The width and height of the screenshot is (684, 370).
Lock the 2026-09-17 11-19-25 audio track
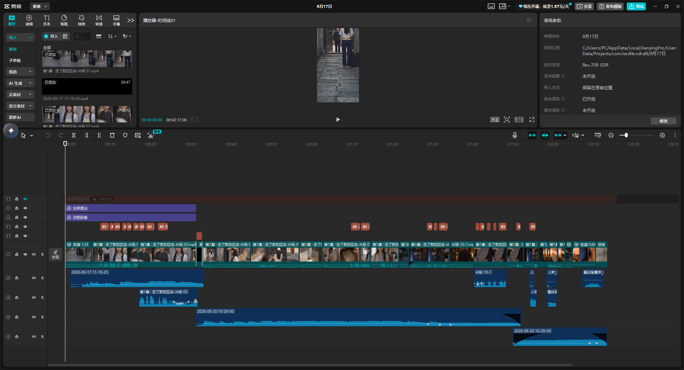[x=17, y=278]
